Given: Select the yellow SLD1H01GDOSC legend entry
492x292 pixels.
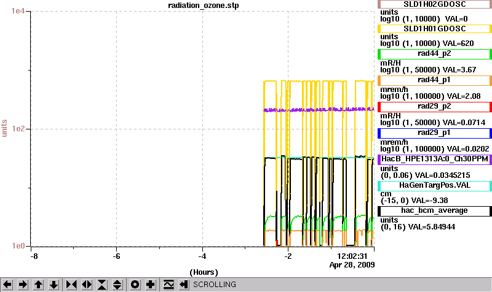Looking at the screenshot, I should point(435,29).
